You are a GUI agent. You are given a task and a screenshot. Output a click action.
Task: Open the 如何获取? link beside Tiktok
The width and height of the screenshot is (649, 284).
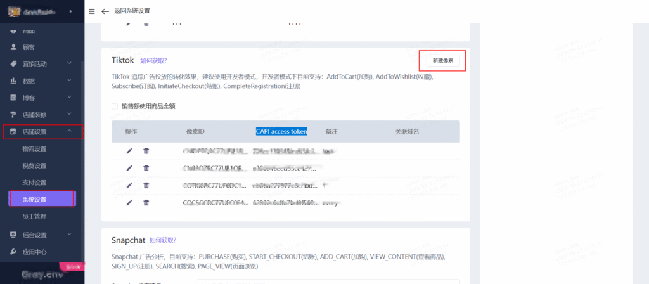[153, 60]
